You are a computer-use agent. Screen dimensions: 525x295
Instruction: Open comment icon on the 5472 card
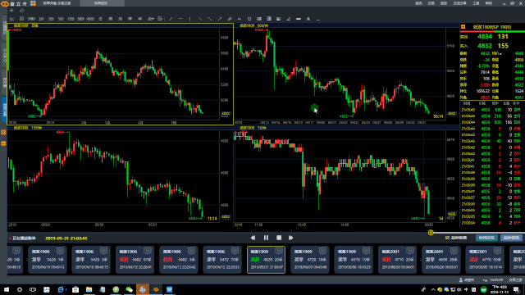click(235, 251)
